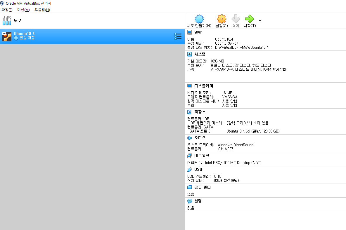Image resolution: width=346 pixels, height=230 pixels.
Task: Click the boot order value text
Action: tap(241, 65)
